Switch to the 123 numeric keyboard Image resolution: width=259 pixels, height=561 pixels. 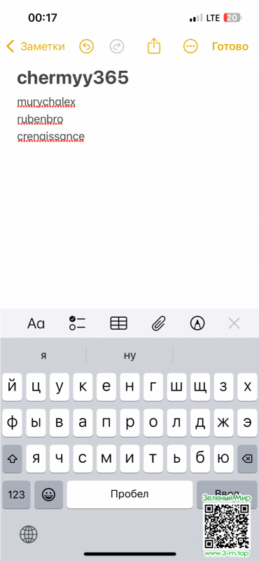click(x=16, y=494)
